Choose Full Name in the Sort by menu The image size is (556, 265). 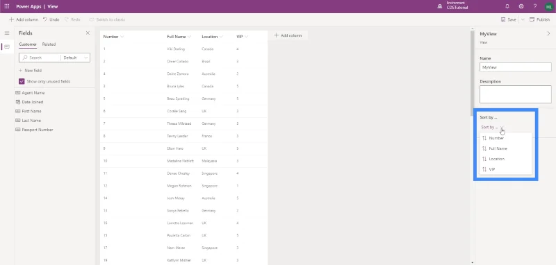(506, 148)
